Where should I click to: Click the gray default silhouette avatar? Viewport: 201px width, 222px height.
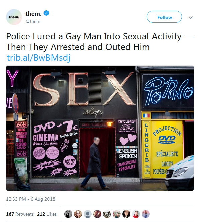point(88,214)
